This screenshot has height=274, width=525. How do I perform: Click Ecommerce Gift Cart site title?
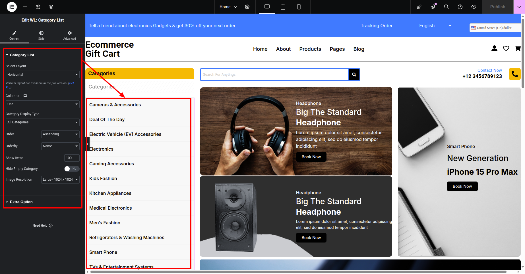point(109,49)
